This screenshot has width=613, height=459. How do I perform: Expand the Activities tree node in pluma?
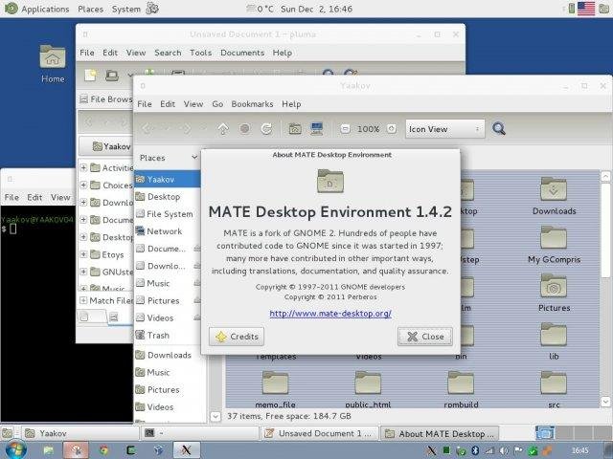[x=83, y=168]
